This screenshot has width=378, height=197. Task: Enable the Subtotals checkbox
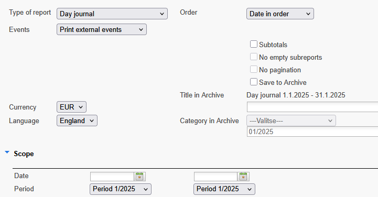pyautogui.click(x=254, y=45)
